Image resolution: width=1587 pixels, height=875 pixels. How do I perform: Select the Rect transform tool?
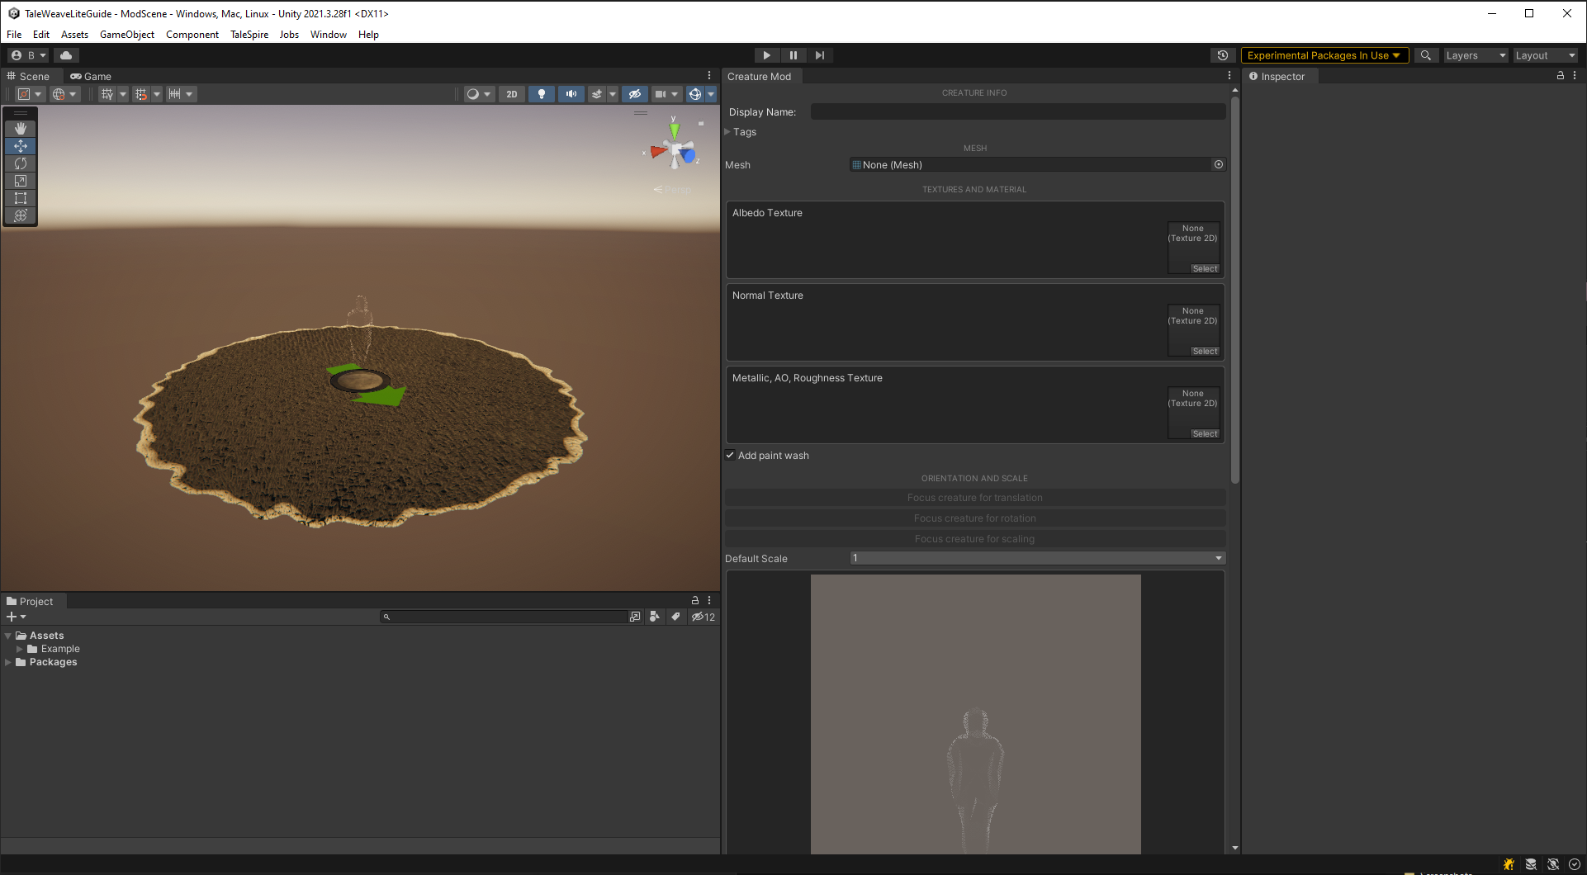pyautogui.click(x=21, y=198)
